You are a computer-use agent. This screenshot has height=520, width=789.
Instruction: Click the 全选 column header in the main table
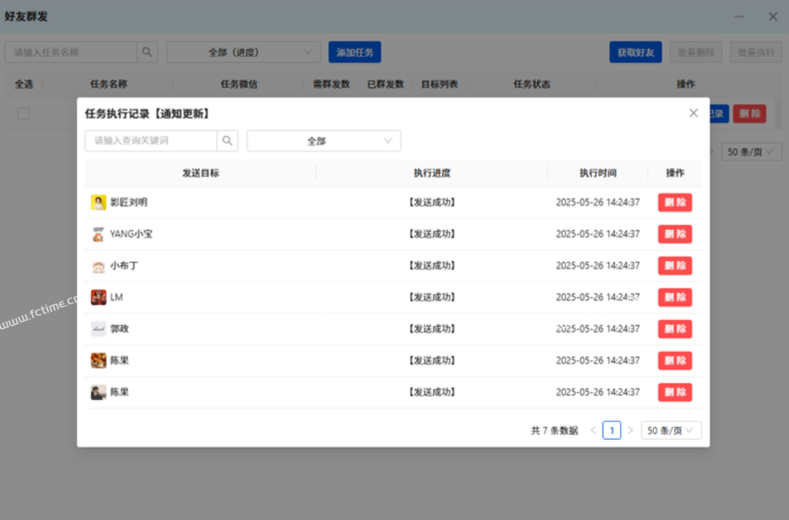(24, 84)
